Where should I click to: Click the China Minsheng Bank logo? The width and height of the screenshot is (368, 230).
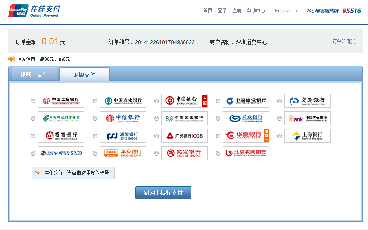coord(184,118)
